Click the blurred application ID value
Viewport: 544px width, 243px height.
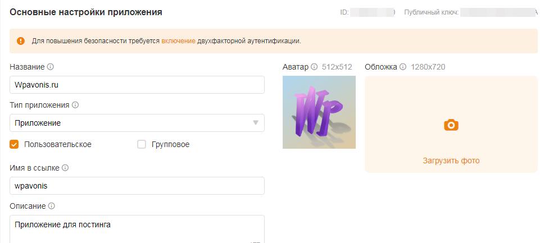pyautogui.click(x=372, y=13)
